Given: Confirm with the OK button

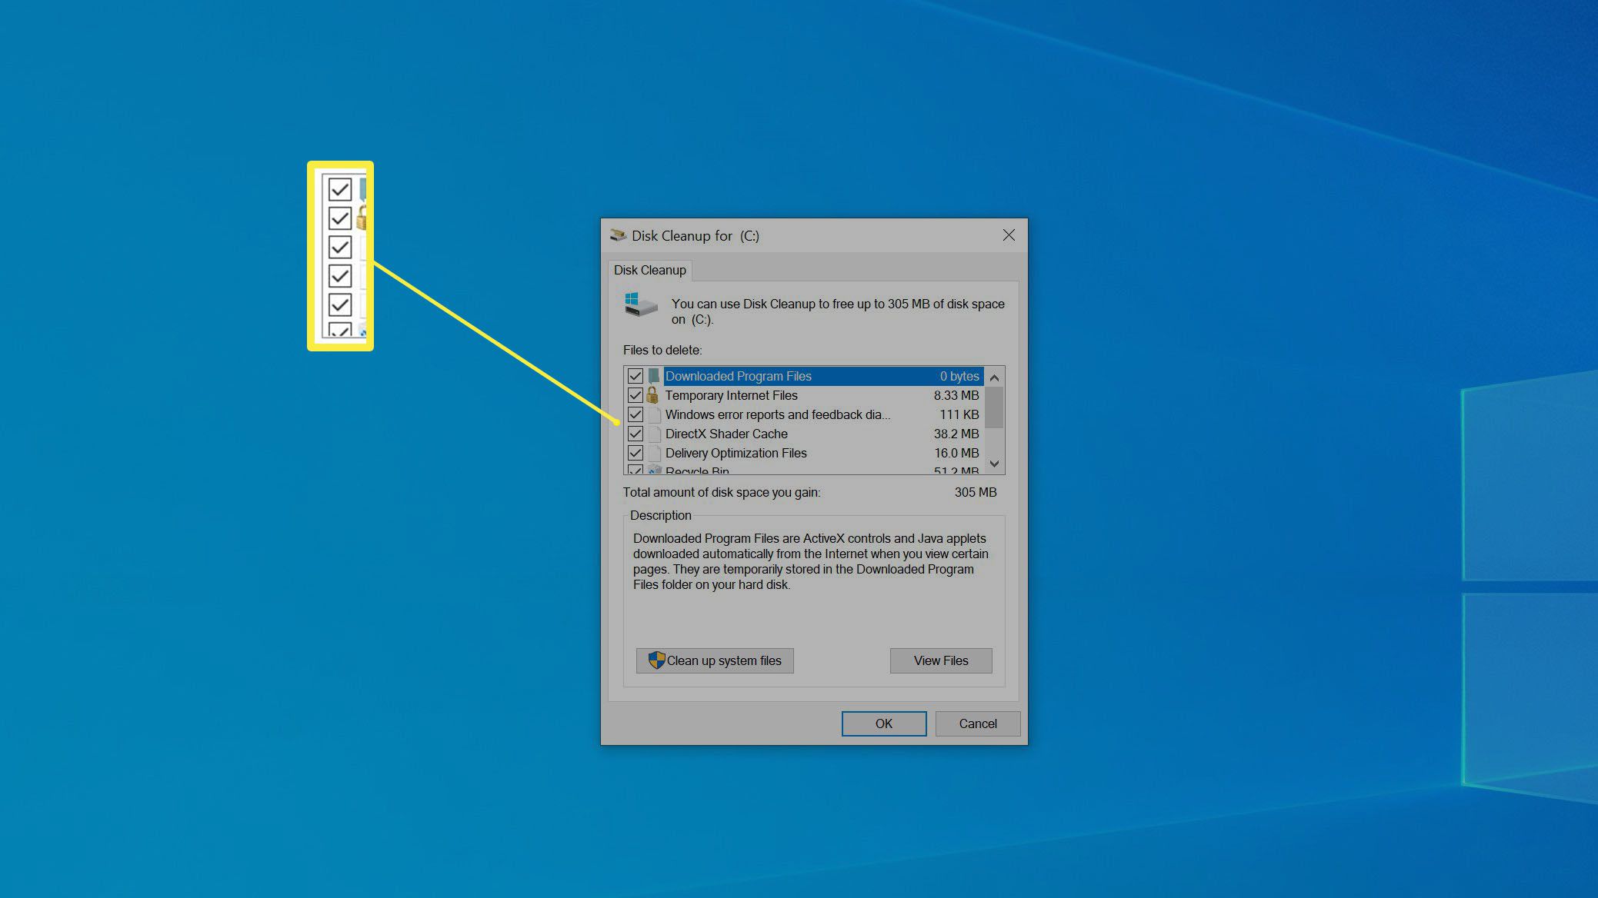Looking at the screenshot, I should (883, 723).
